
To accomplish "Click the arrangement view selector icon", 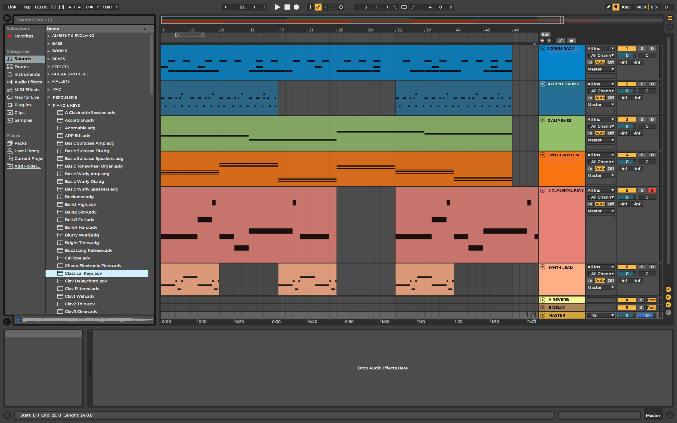I will (x=670, y=18).
